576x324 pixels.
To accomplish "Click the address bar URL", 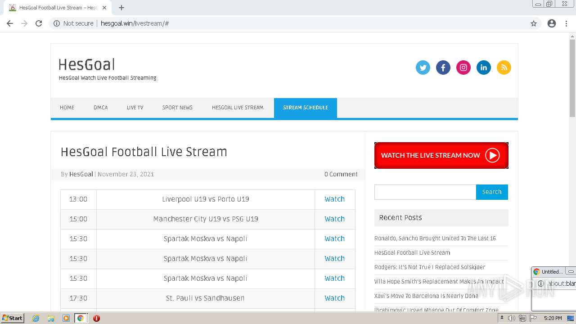I will point(135,23).
